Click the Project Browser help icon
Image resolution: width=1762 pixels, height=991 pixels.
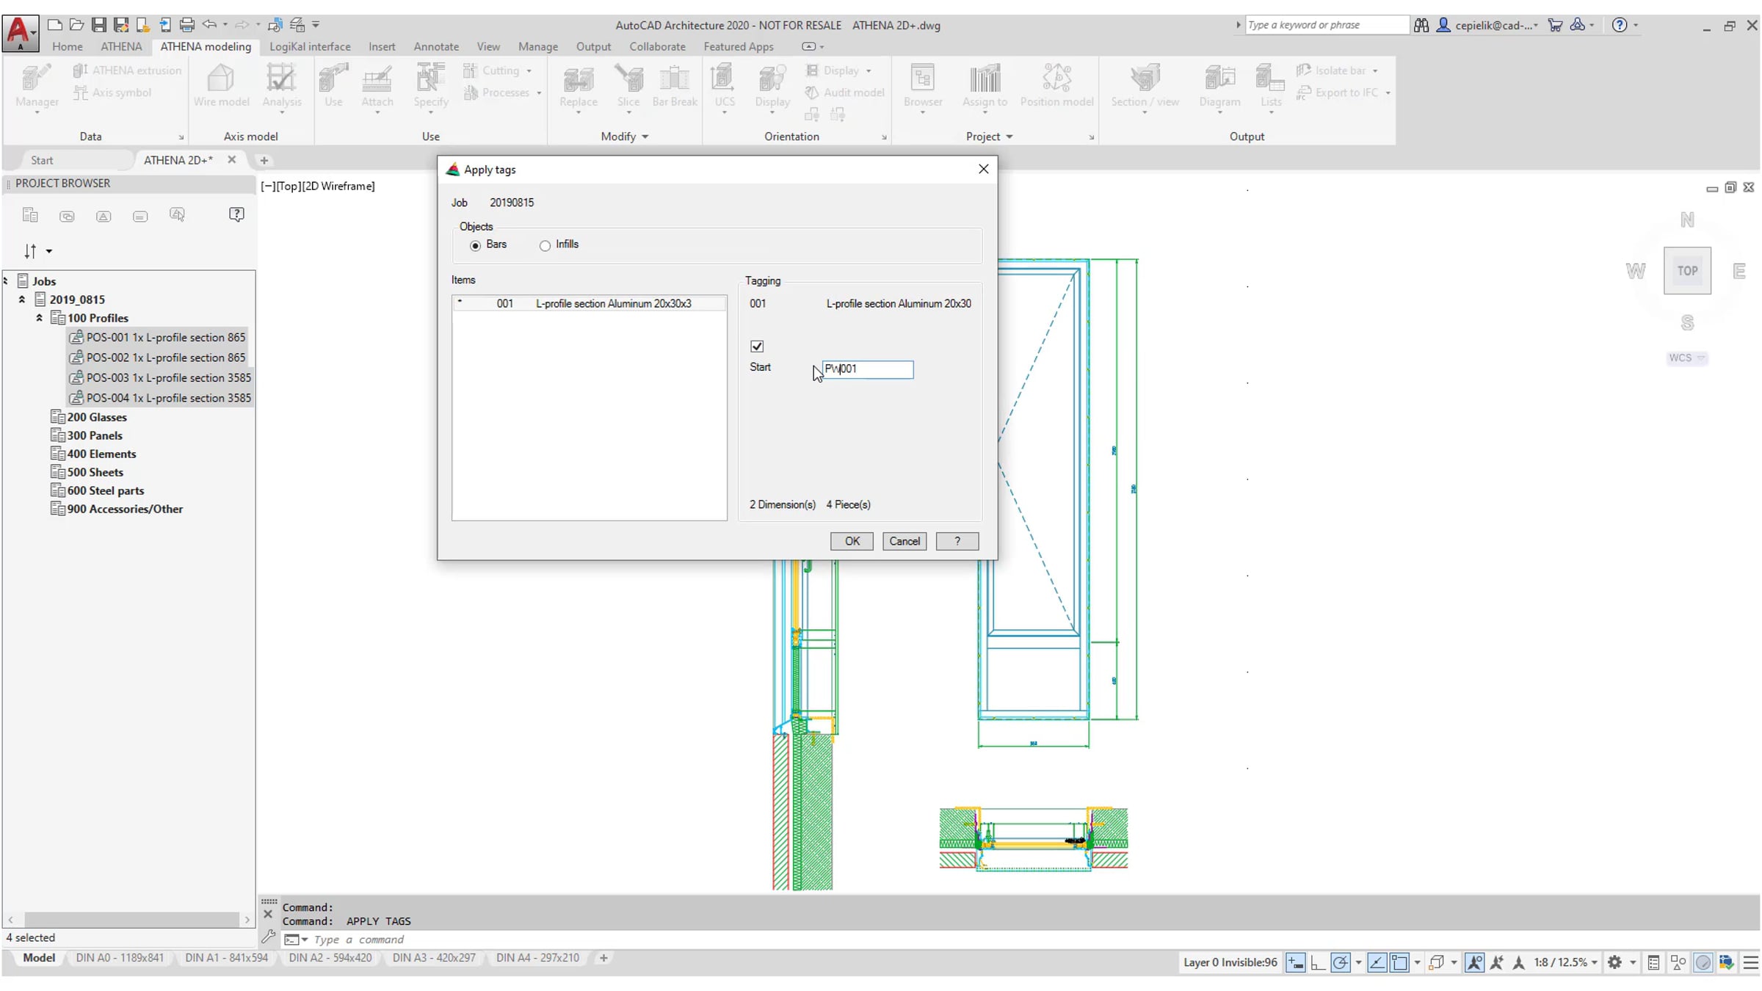236,214
